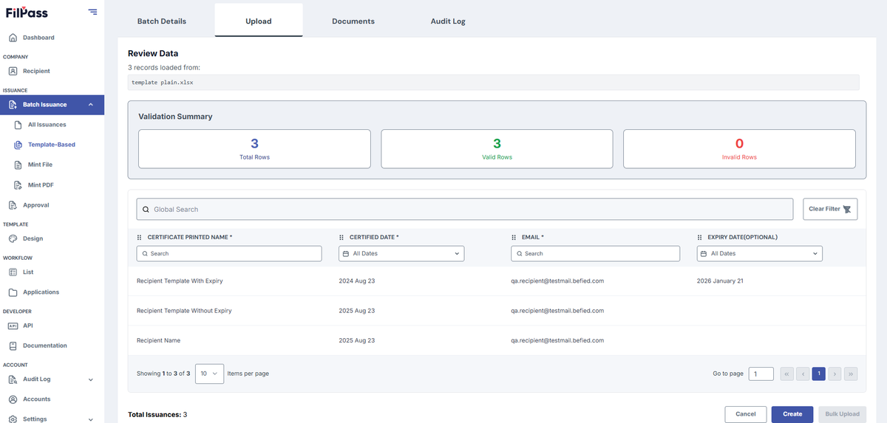Click the API icon in sidebar
The width and height of the screenshot is (887, 423).
pos(13,326)
